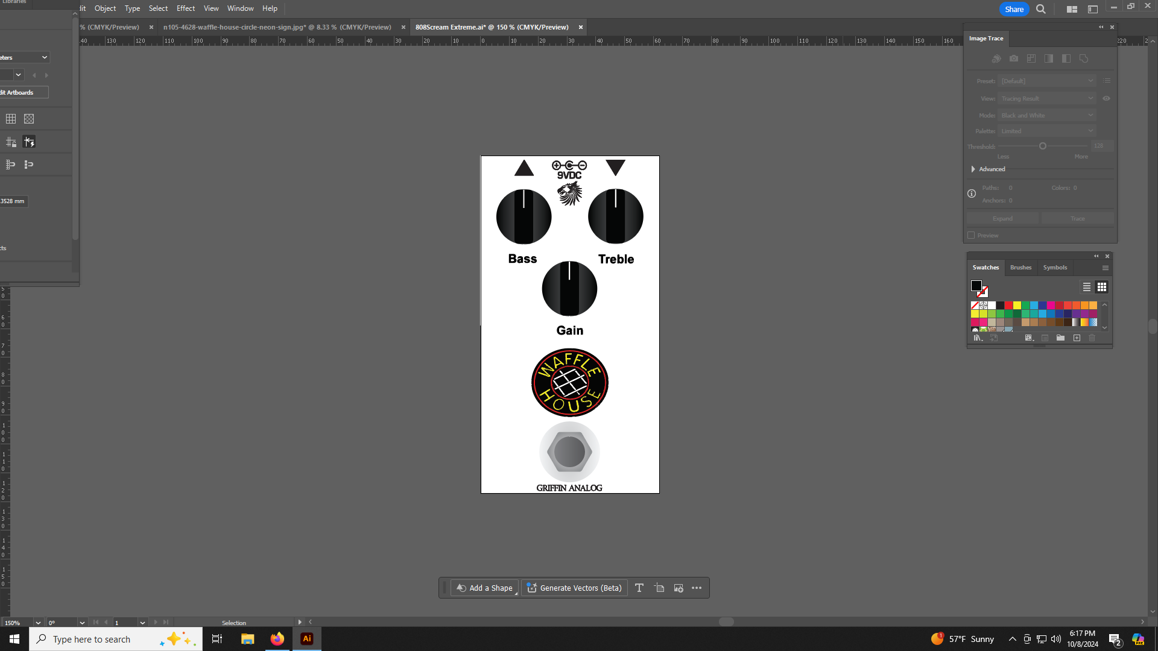Click the New Swatch plus icon
1158x651 pixels.
[x=1077, y=338]
